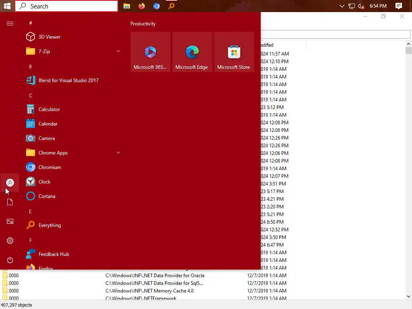Image resolution: width=412 pixels, height=309 pixels.
Task: Click the Windows Start button
Action: tap(7, 6)
